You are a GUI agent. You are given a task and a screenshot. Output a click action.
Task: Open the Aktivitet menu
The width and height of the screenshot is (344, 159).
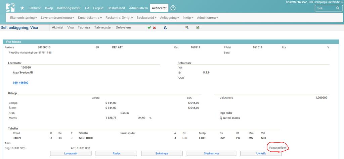tap(58, 27)
